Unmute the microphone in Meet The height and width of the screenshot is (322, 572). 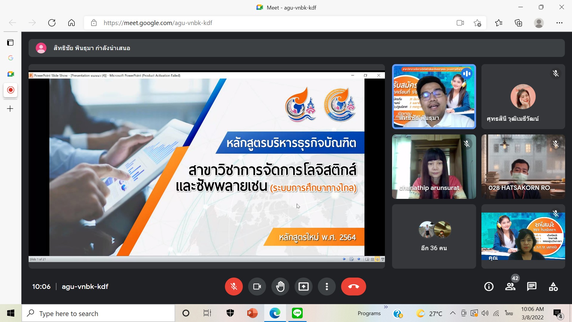(234, 287)
